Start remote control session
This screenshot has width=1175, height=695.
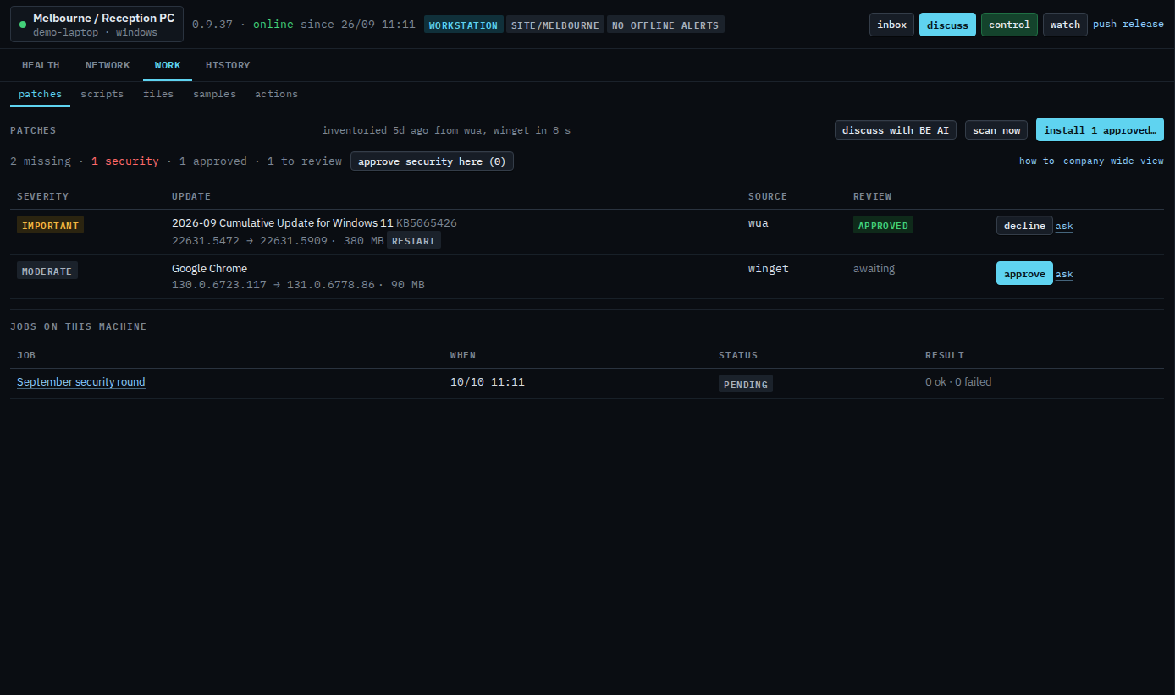point(1009,25)
